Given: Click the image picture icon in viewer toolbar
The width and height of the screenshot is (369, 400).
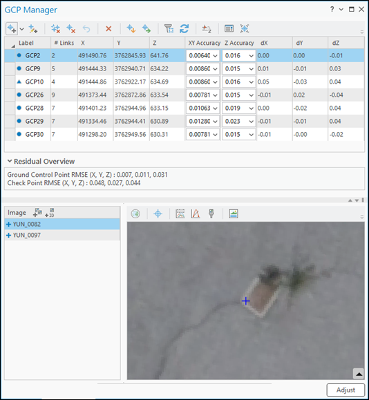Looking at the screenshot, I should (x=234, y=213).
